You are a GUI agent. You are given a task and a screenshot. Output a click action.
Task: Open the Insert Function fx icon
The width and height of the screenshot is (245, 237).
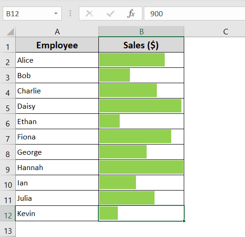click(131, 13)
